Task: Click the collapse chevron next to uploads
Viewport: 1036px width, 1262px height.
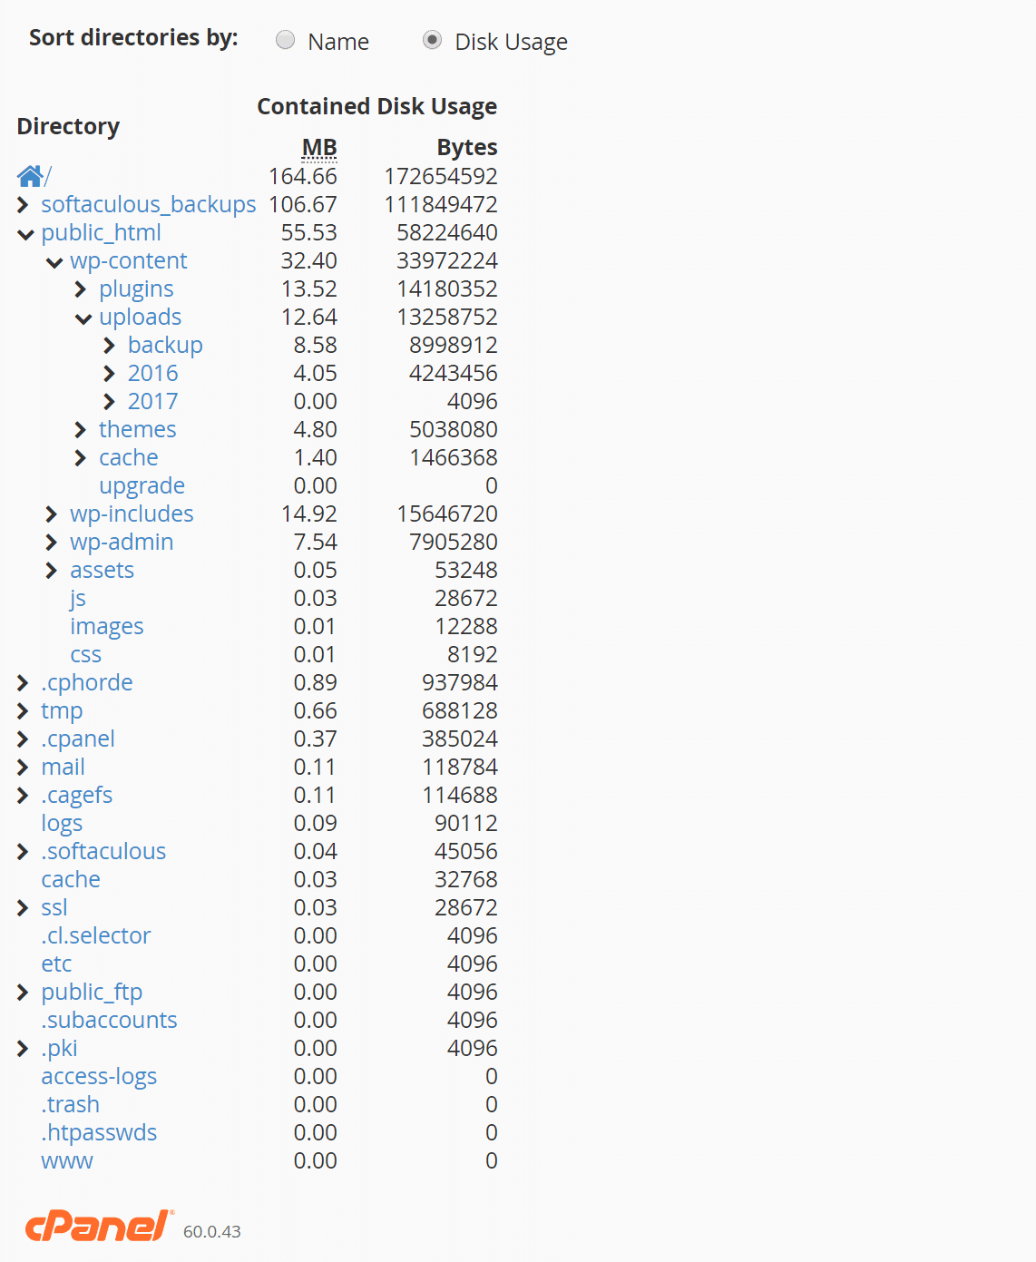Action: pos(83,318)
